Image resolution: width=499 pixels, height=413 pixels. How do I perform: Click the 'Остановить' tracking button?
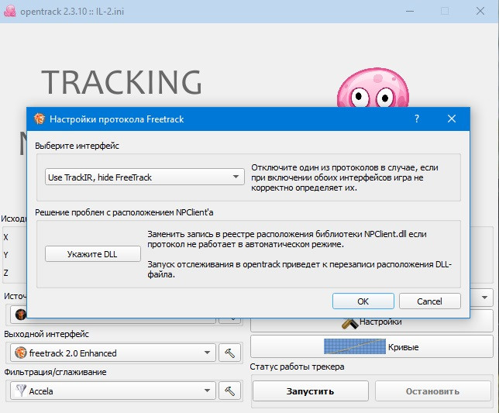(433, 391)
